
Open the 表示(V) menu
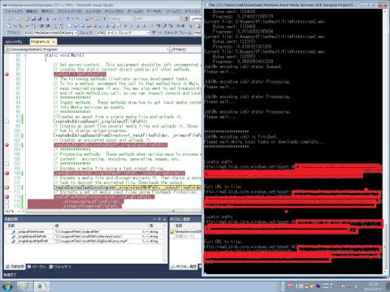47,11
